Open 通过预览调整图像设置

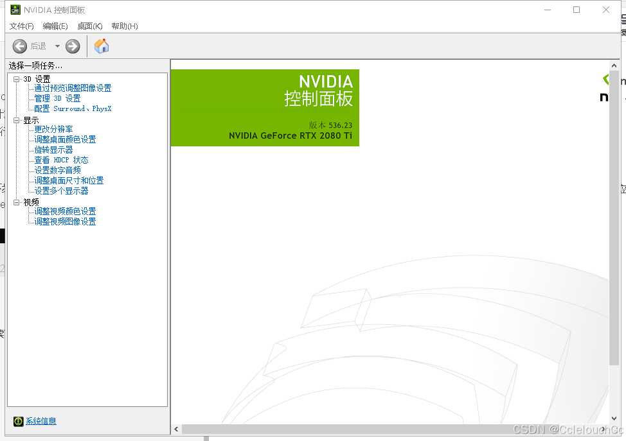click(73, 88)
